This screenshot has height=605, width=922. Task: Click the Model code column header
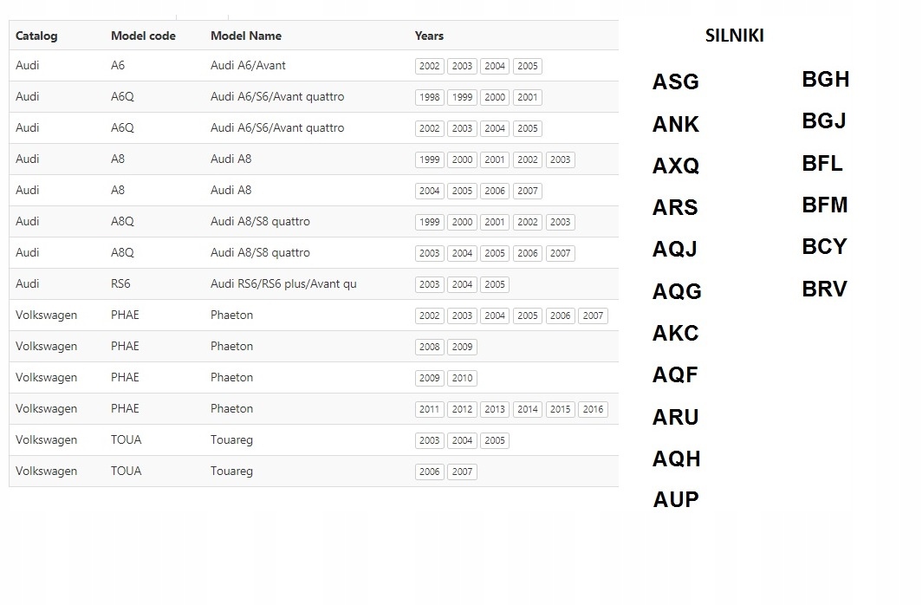pyautogui.click(x=143, y=36)
